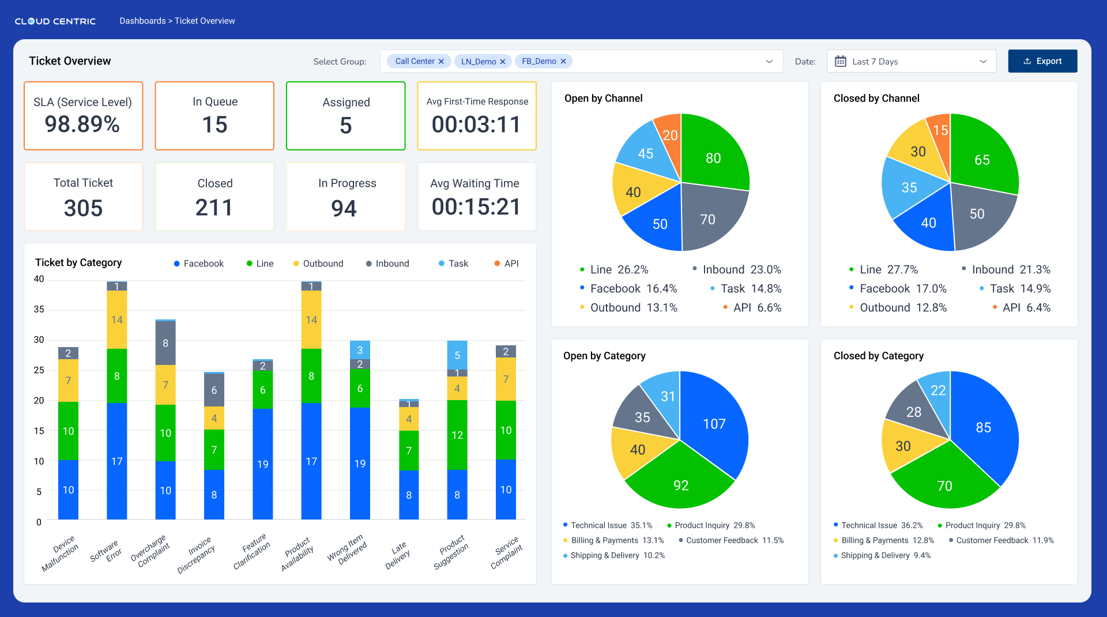Click Shipping & Delivery 10.2% legend entry
1107x617 pixels.
pos(614,555)
